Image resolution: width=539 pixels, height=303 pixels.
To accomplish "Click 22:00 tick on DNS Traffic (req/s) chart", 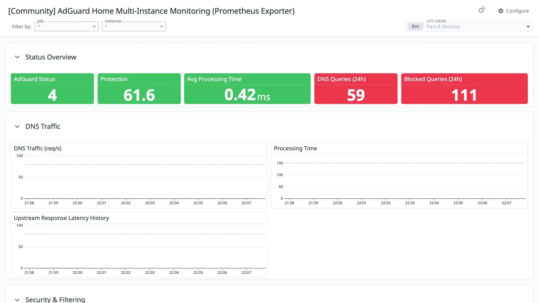I will pyautogui.click(x=77, y=203).
